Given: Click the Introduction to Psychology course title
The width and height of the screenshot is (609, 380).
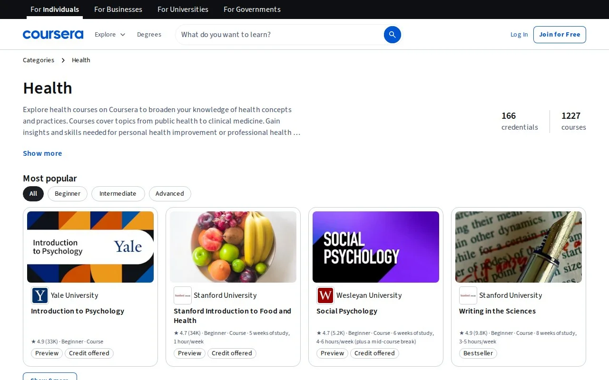Looking at the screenshot, I should tap(78, 311).
